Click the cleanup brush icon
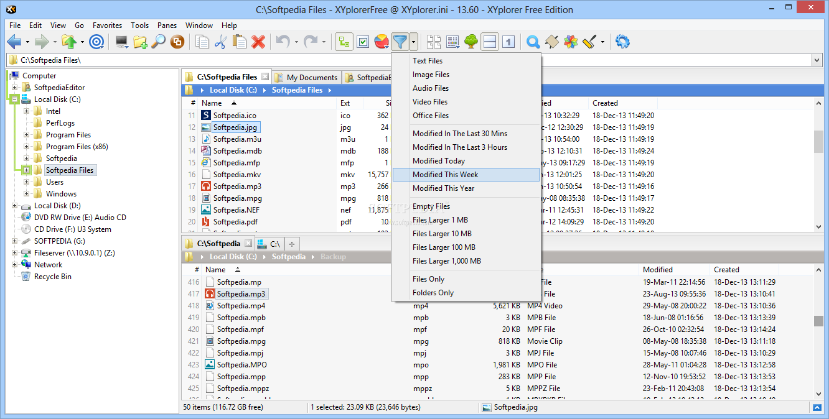829x419 pixels. (x=589, y=42)
